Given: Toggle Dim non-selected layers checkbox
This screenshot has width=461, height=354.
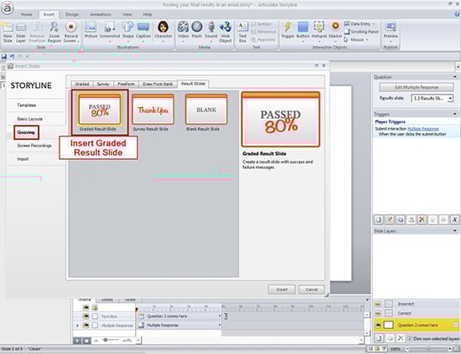Looking at the screenshot, I should click(x=411, y=339).
